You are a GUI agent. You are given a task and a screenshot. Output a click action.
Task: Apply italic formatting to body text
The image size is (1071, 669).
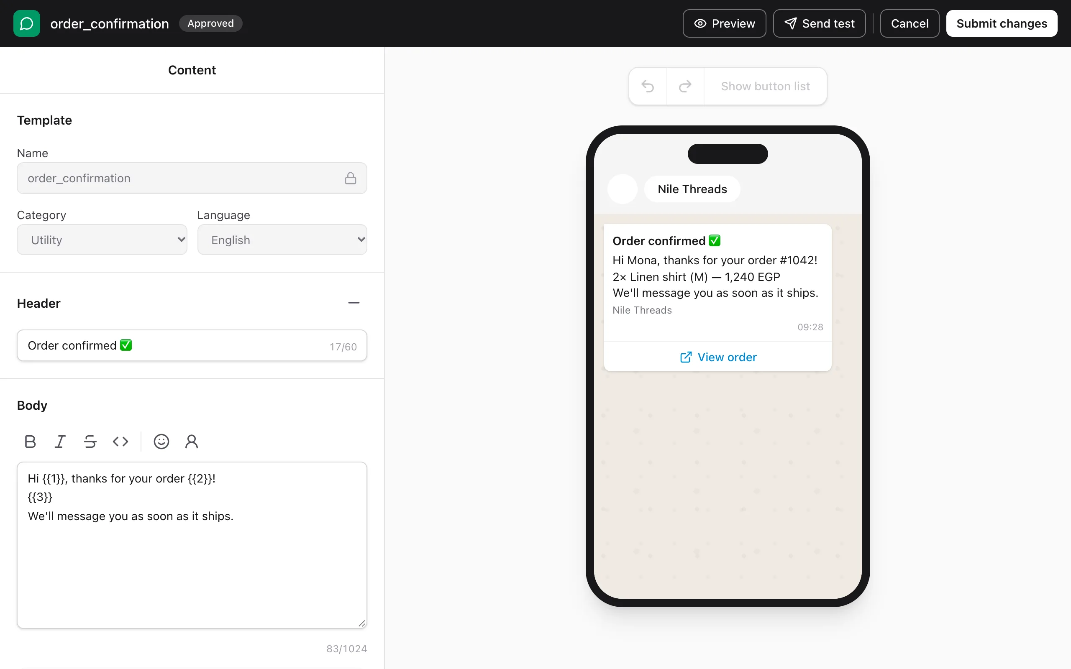coord(60,441)
